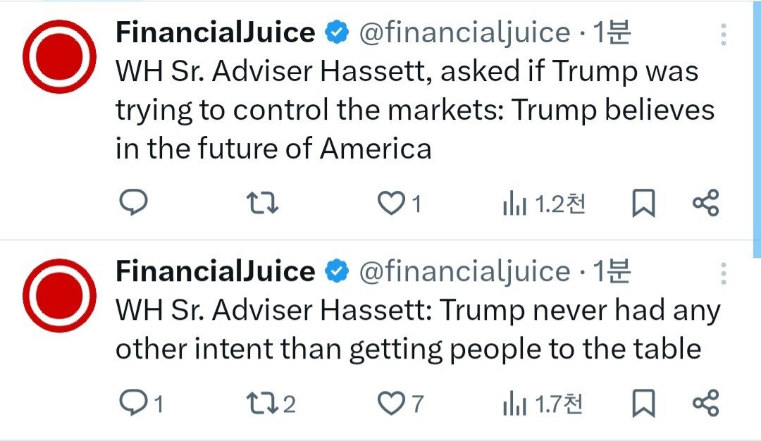The height and width of the screenshot is (441, 761).
Task: Open reply icon with 1 reply
Action: [141, 403]
